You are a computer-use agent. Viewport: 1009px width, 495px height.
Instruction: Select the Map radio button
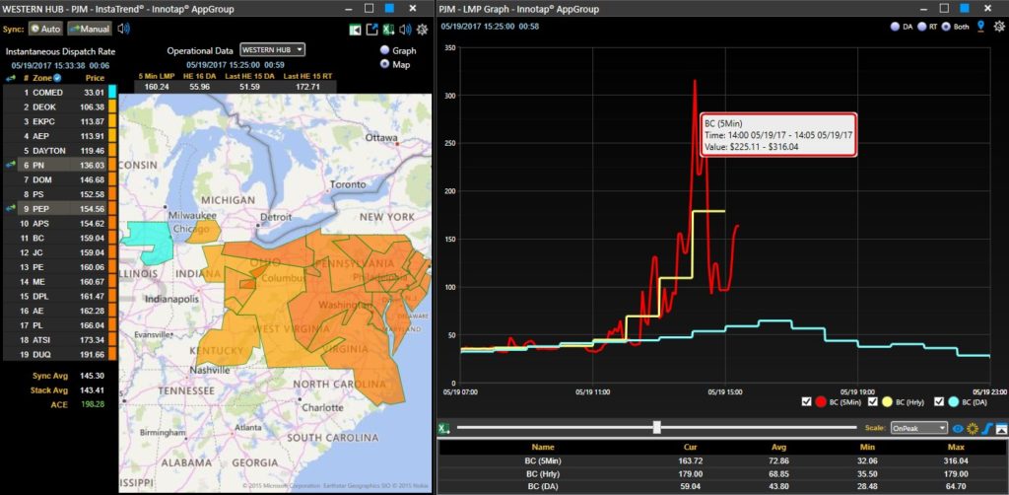click(385, 64)
